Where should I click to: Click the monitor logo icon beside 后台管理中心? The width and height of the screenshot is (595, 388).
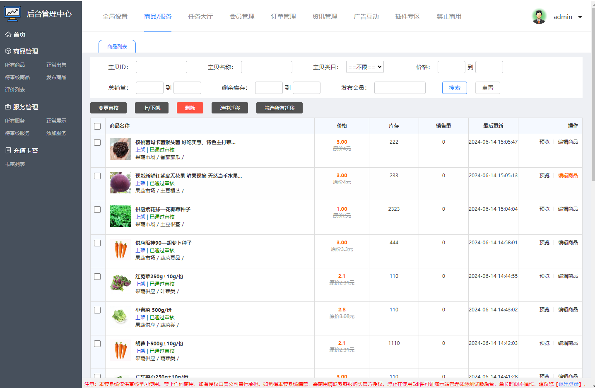click(x=12, y=14)
